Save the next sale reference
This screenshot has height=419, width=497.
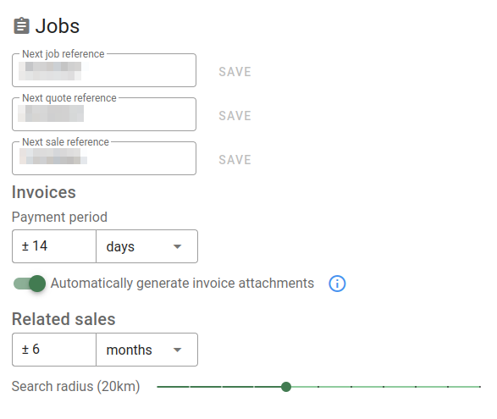click(235, 160)
